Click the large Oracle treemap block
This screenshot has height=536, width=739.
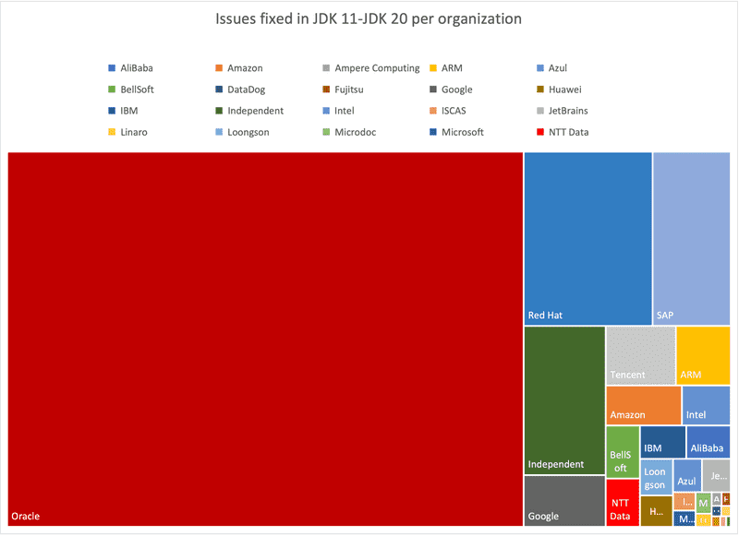pos(265,339)
